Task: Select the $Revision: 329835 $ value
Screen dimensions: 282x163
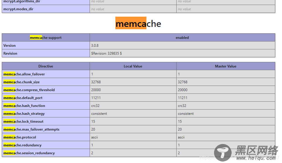Action: click(x=107, y=53)
